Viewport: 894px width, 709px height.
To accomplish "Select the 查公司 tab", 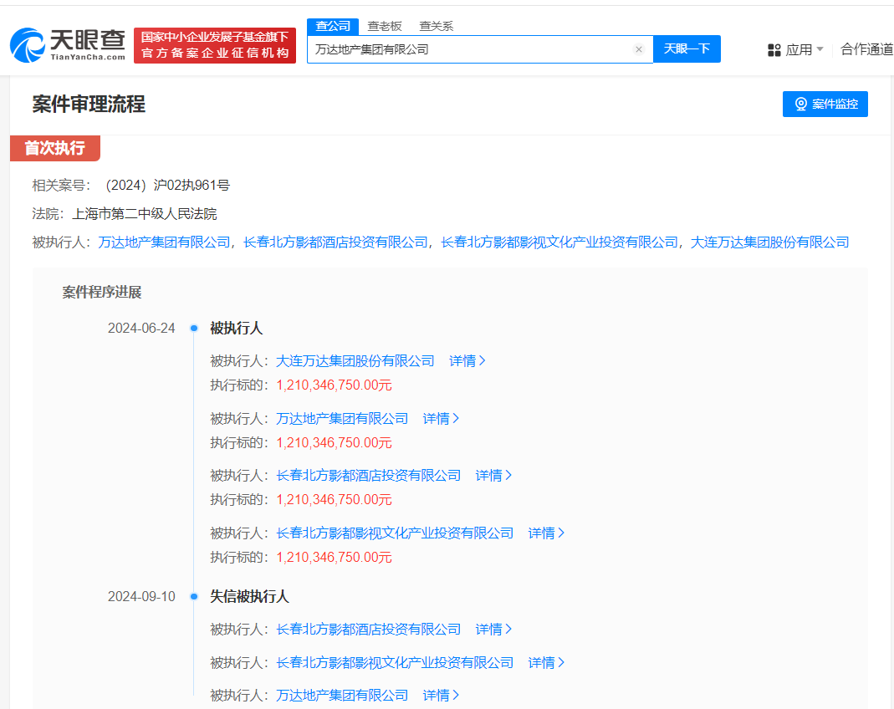I will pyautogui.click(x=332, y=26).
